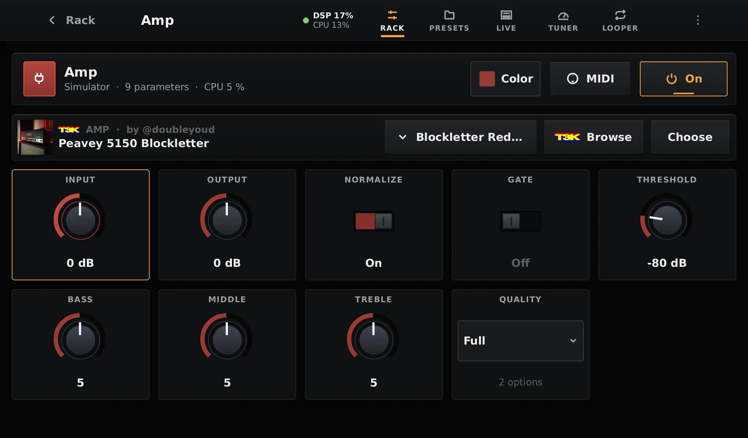The height and width of the screenshot is (438, 748).
Task: Click the '2 options' text under Quality
Action: (520, 382)
